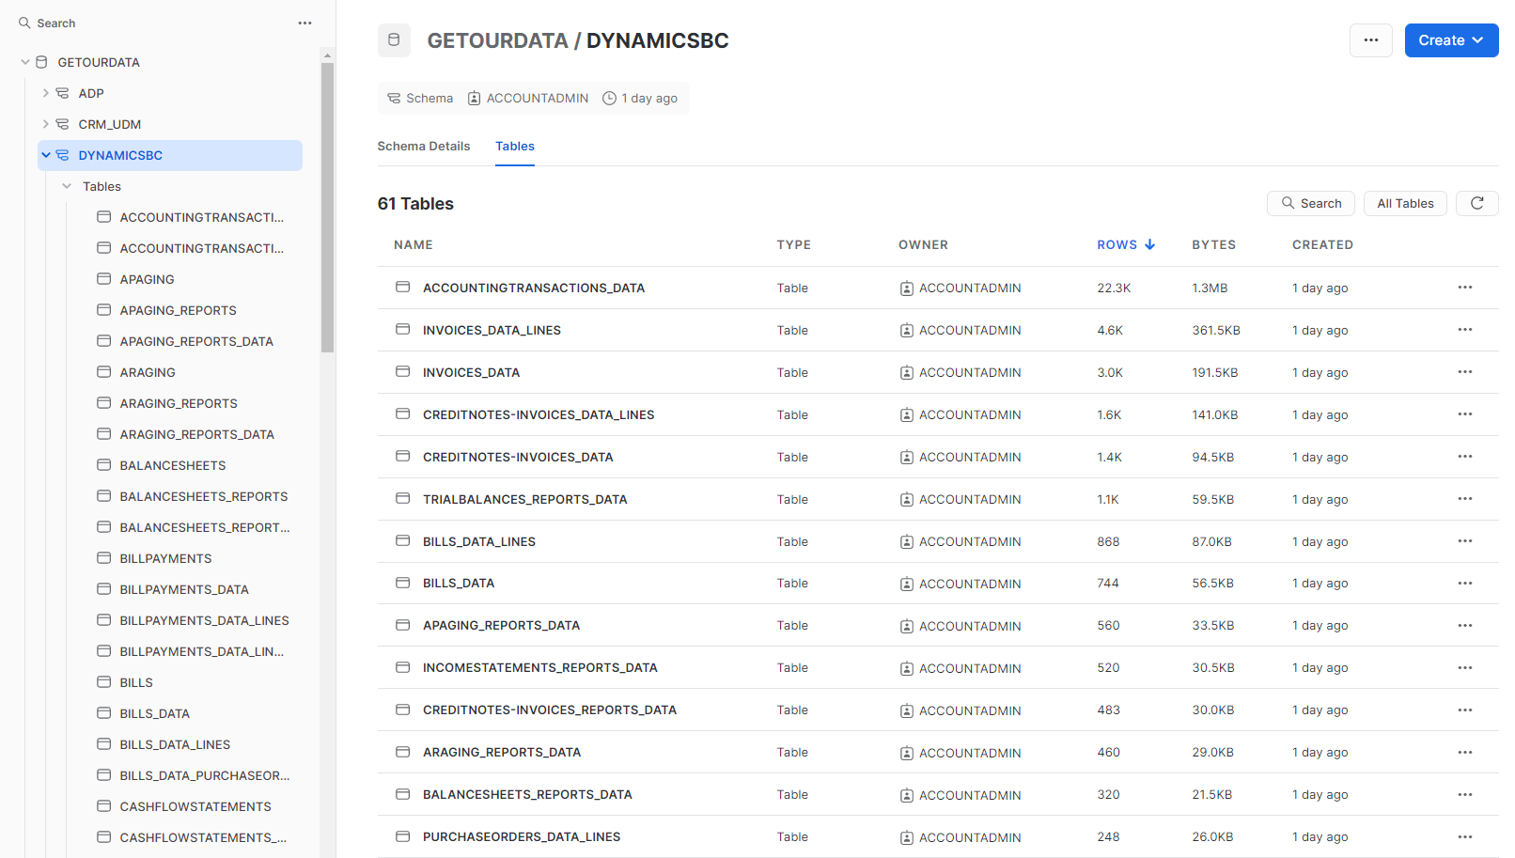Open the Create dropdown button
The height and width of the screenshot is (858, 1515).
(1451, 40)
